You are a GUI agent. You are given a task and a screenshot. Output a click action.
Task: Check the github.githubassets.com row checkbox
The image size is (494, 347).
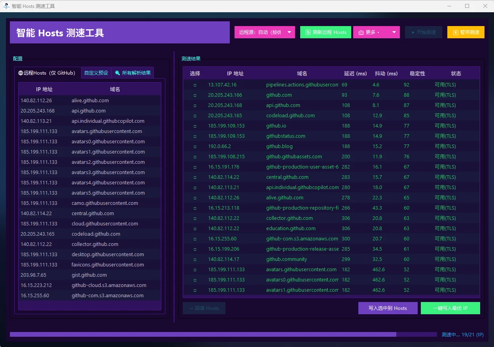tap(195, 157)
